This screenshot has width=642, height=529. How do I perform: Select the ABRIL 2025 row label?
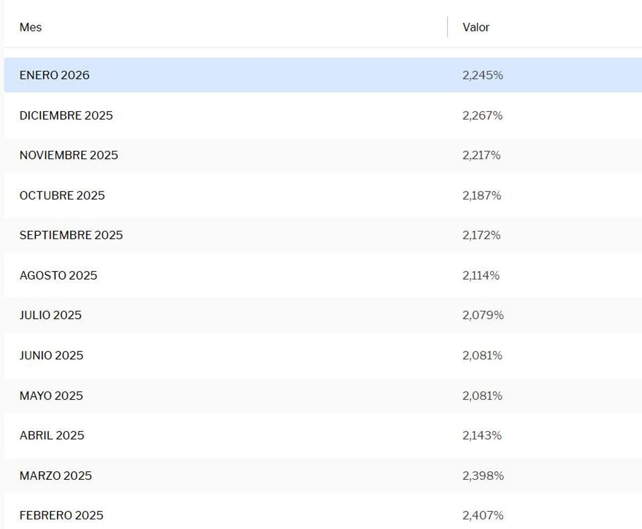pyautogui.click(x=52, y=435)
